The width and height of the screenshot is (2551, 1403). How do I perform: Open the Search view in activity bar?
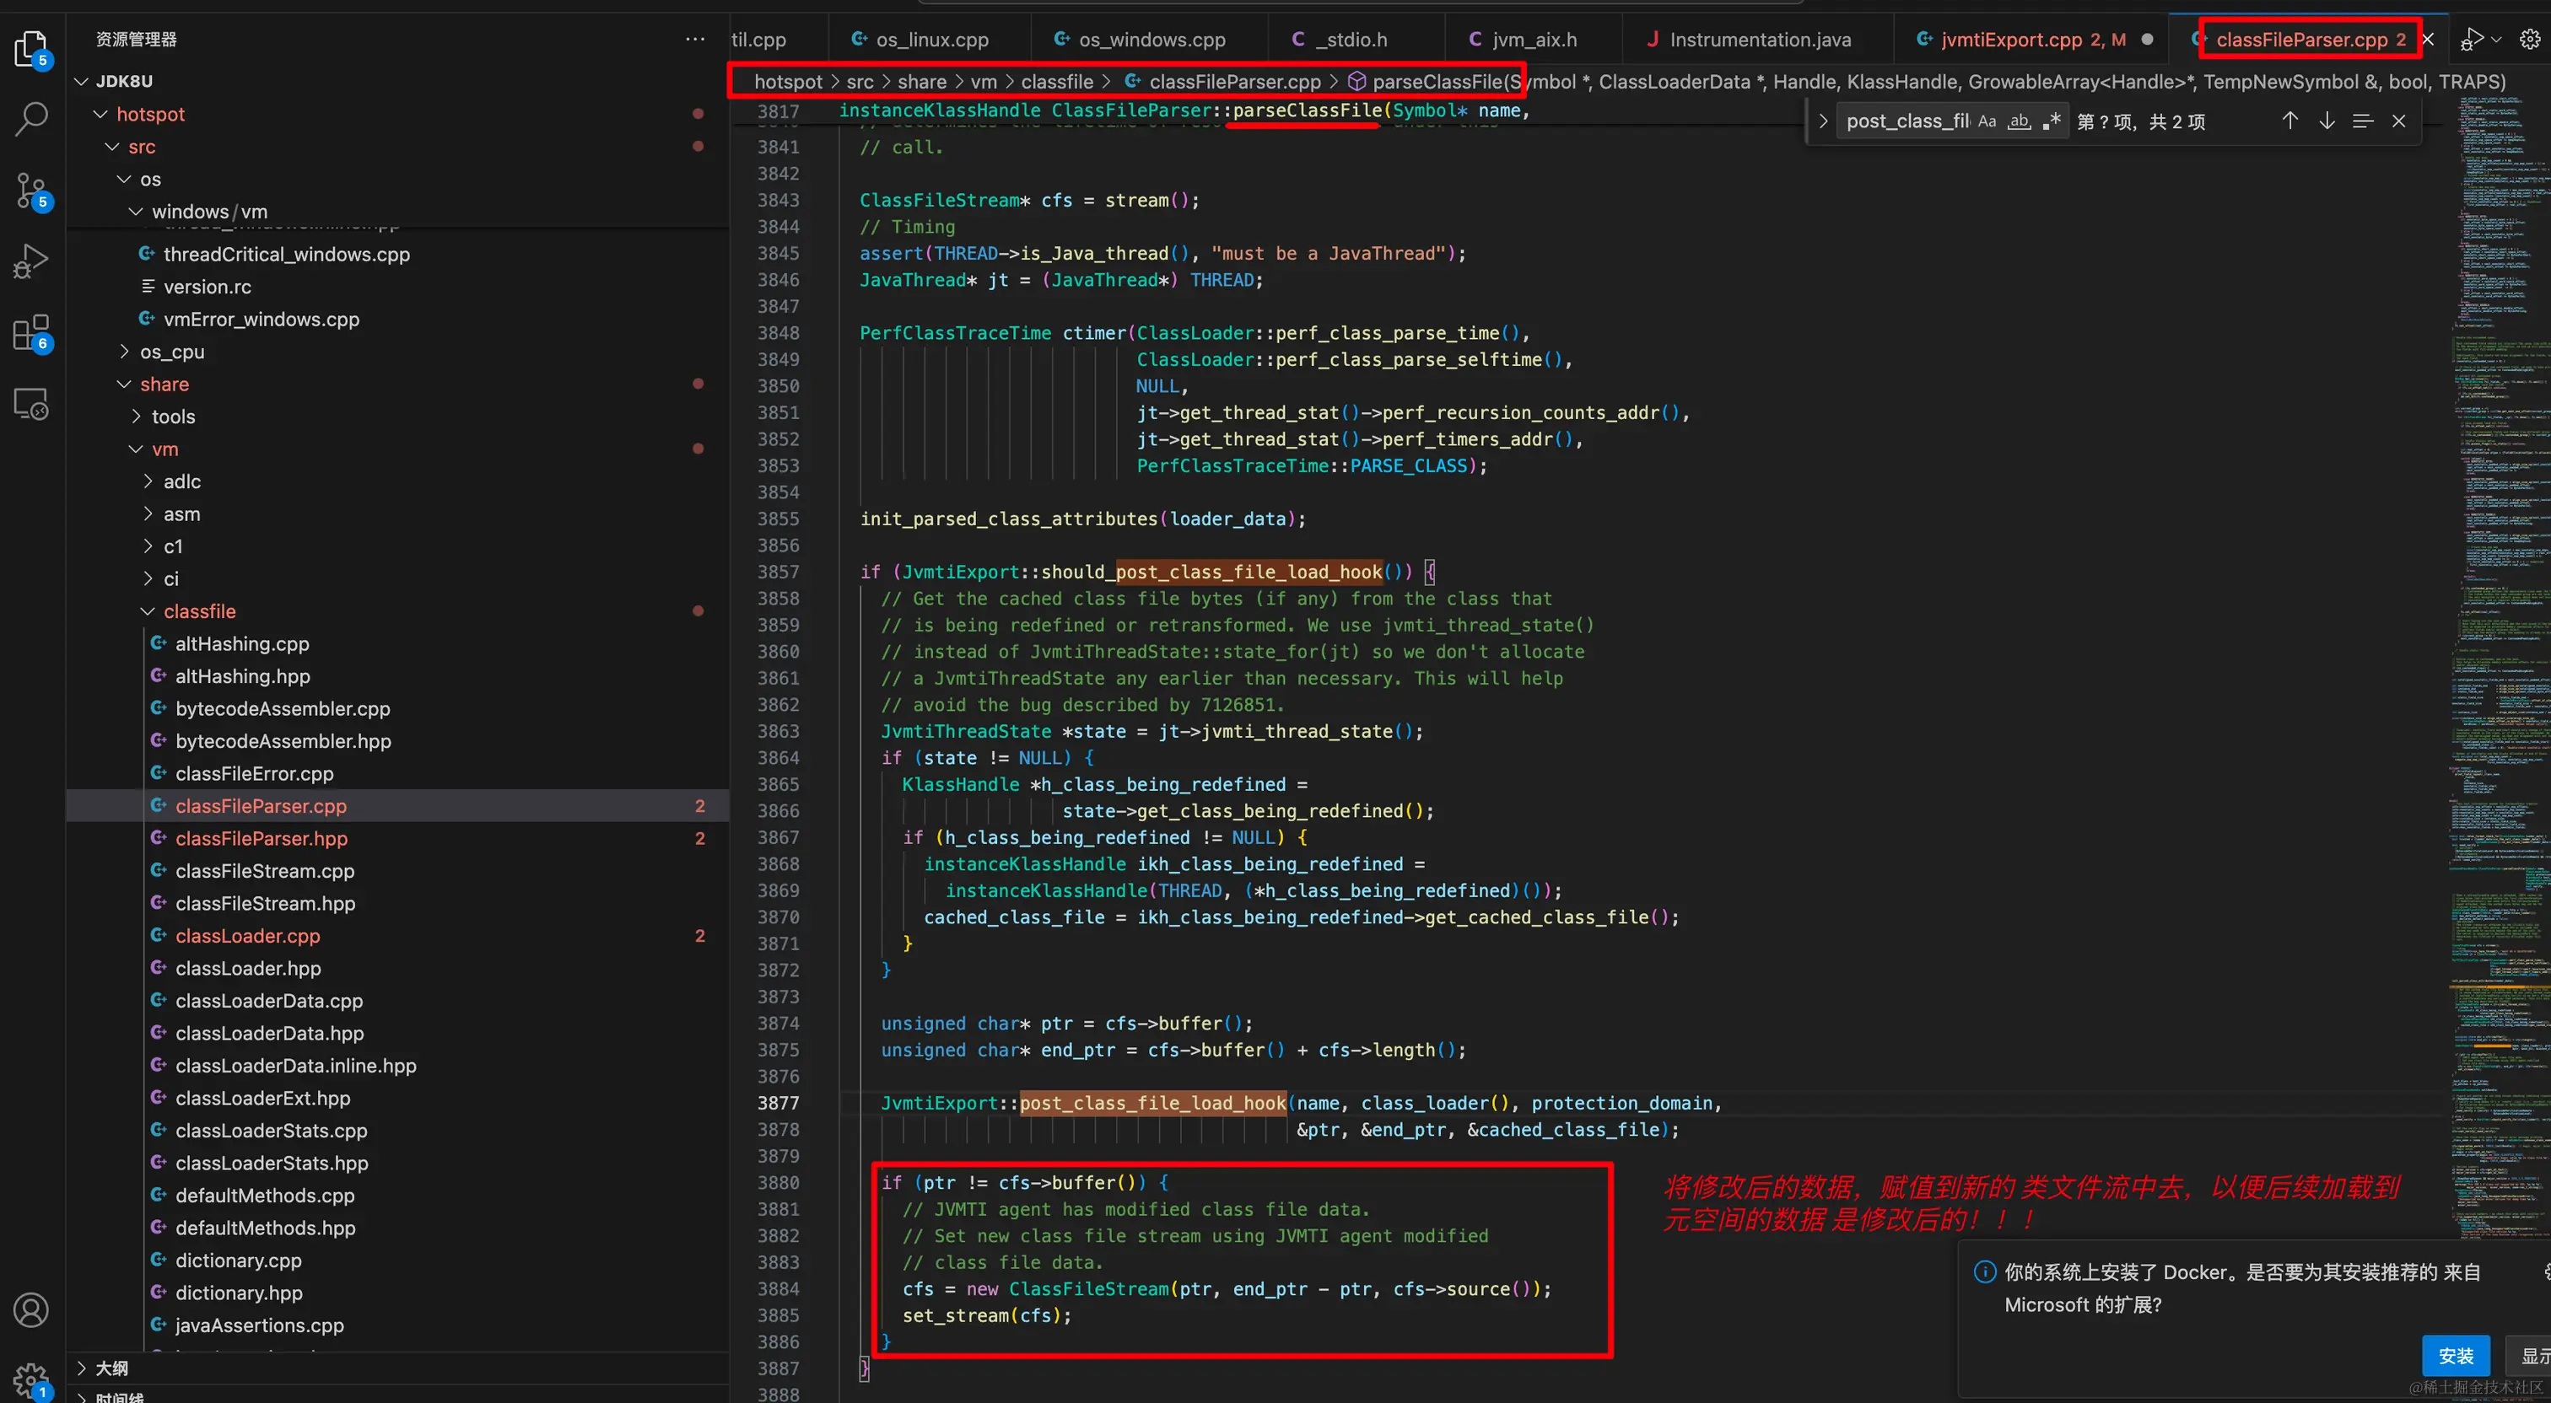(x=30, y=119)
